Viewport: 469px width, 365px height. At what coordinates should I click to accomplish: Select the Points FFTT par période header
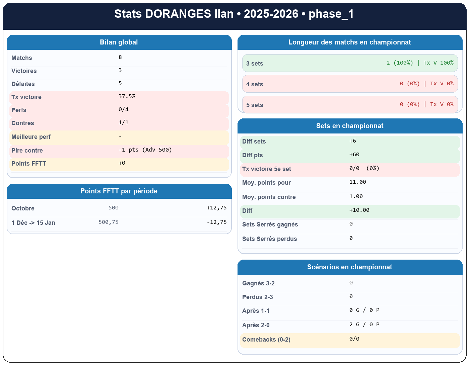119,191
